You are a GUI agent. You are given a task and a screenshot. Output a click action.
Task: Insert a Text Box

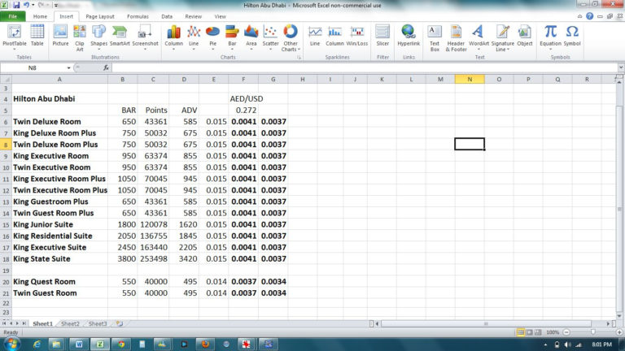[435, 36]
